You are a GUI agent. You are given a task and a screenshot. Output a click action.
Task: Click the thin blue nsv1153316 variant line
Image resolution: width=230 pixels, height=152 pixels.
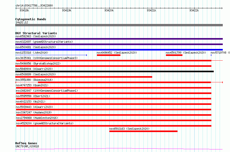click(x=51, y=55)
